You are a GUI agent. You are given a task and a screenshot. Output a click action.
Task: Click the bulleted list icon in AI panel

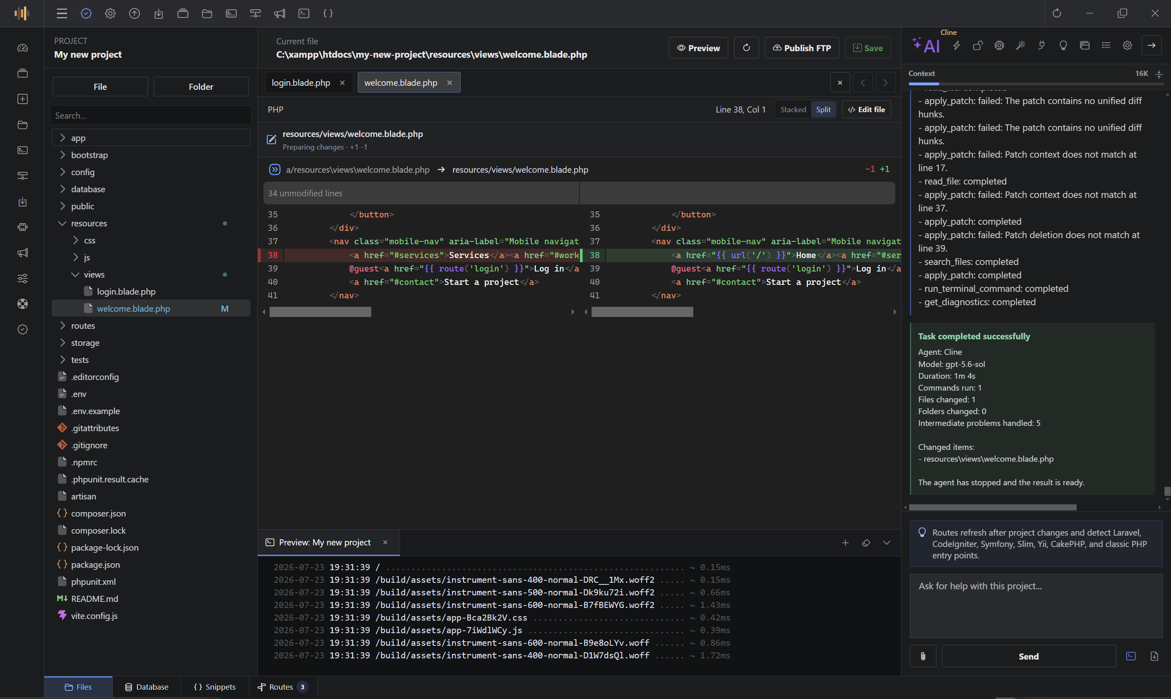[1106, 45]
